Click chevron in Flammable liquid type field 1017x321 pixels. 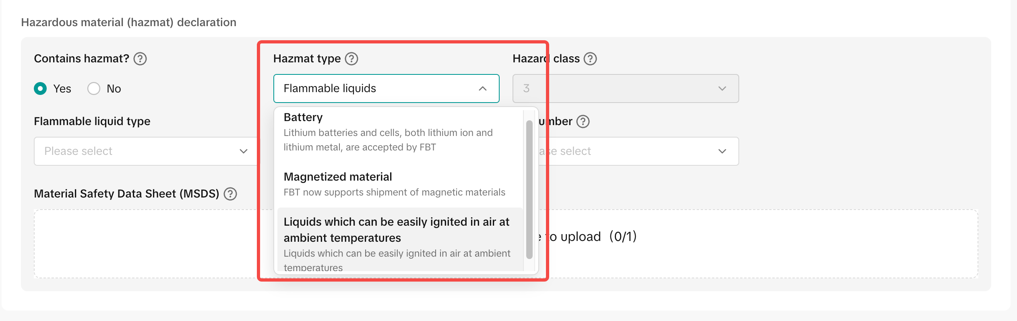244,151
